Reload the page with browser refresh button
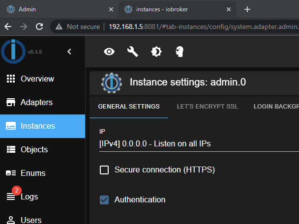The height and width of the screenshot is (224, 299). 39,27
